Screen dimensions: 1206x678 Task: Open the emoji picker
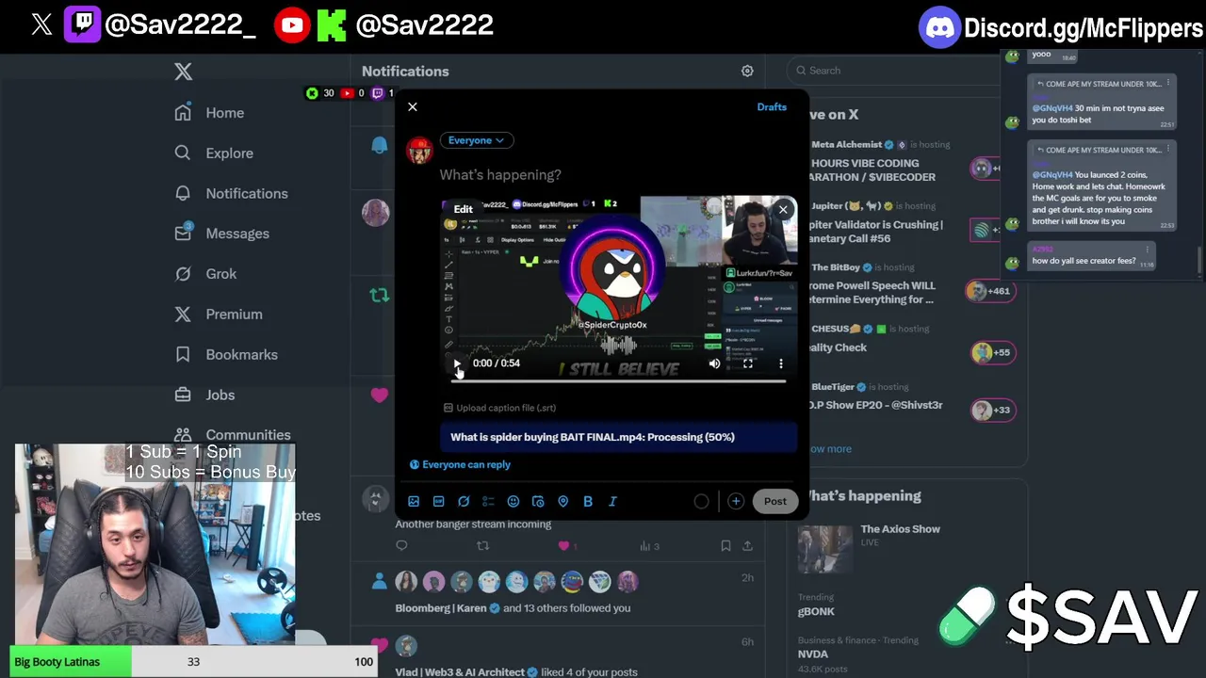(x=513, y=502)
